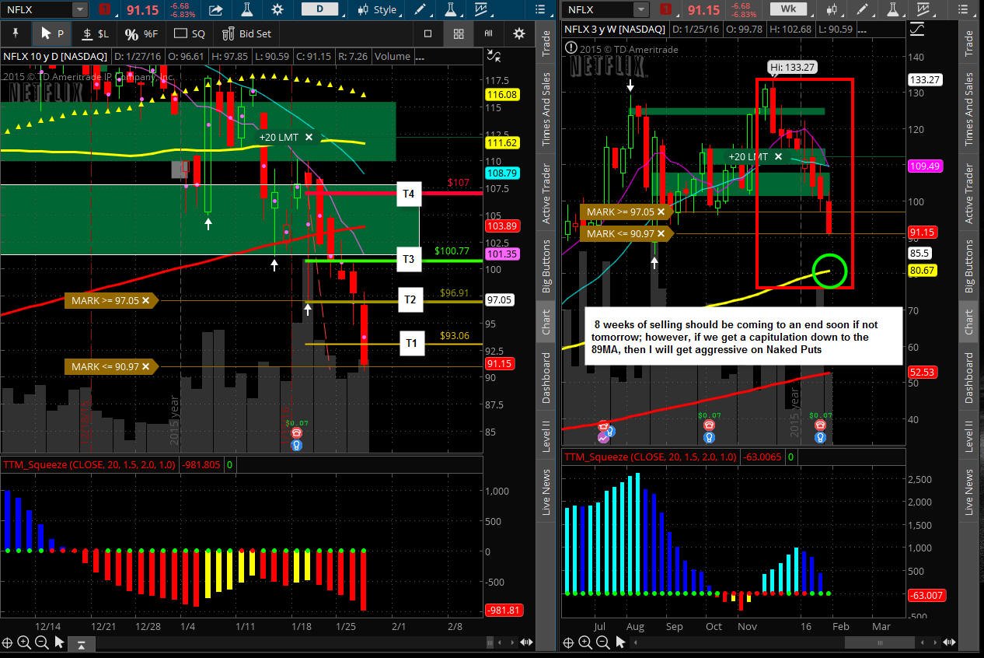Click zoom-out magnifier under right chart
This screenshot has width=984, height=658.
coord(602,642)
